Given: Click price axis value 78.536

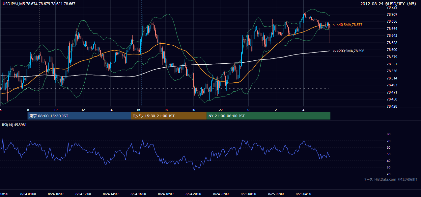Looking at the screenshot, I should (392, 71).
